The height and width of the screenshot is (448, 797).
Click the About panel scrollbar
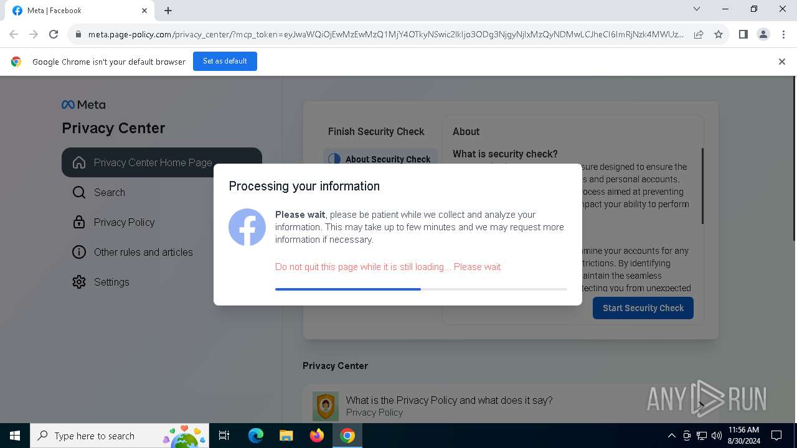[x=702, y=186]
